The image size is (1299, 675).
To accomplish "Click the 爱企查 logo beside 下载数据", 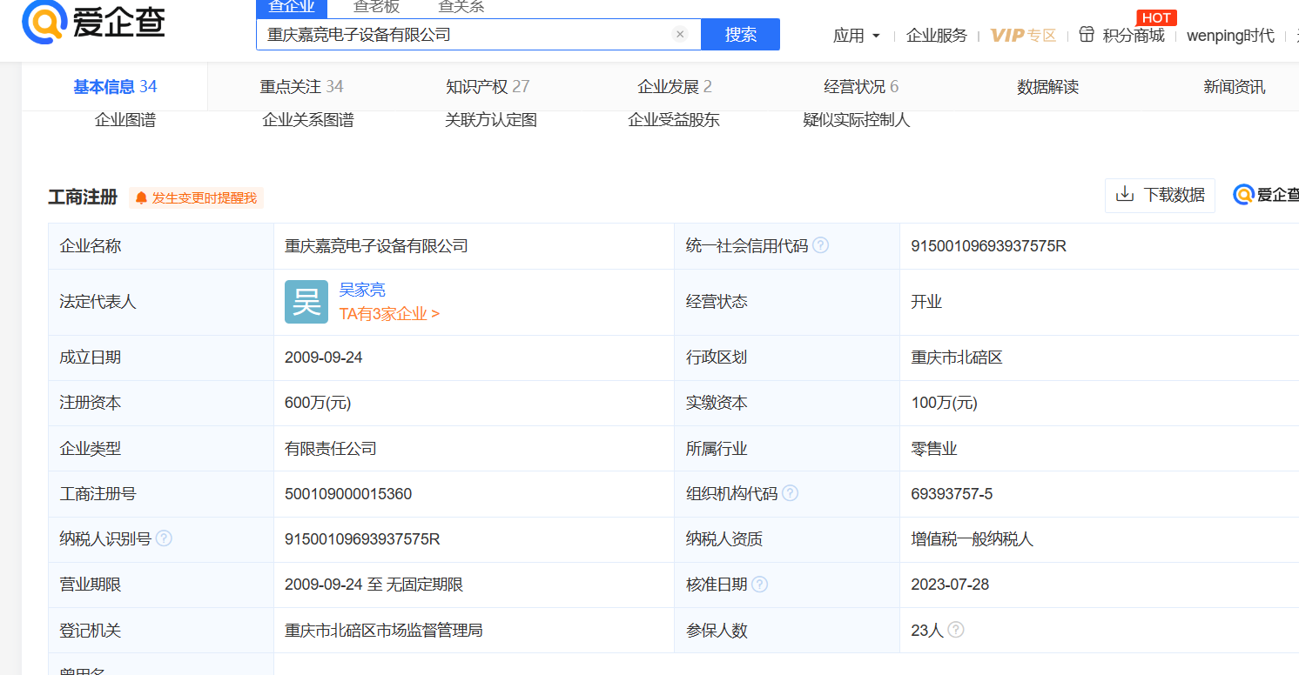I will (x=1266, y=195).
